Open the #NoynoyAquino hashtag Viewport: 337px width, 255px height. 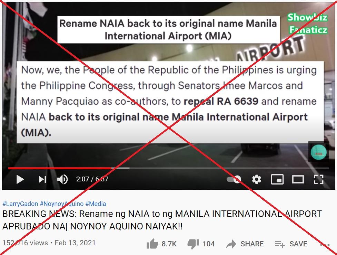[62, 204]
